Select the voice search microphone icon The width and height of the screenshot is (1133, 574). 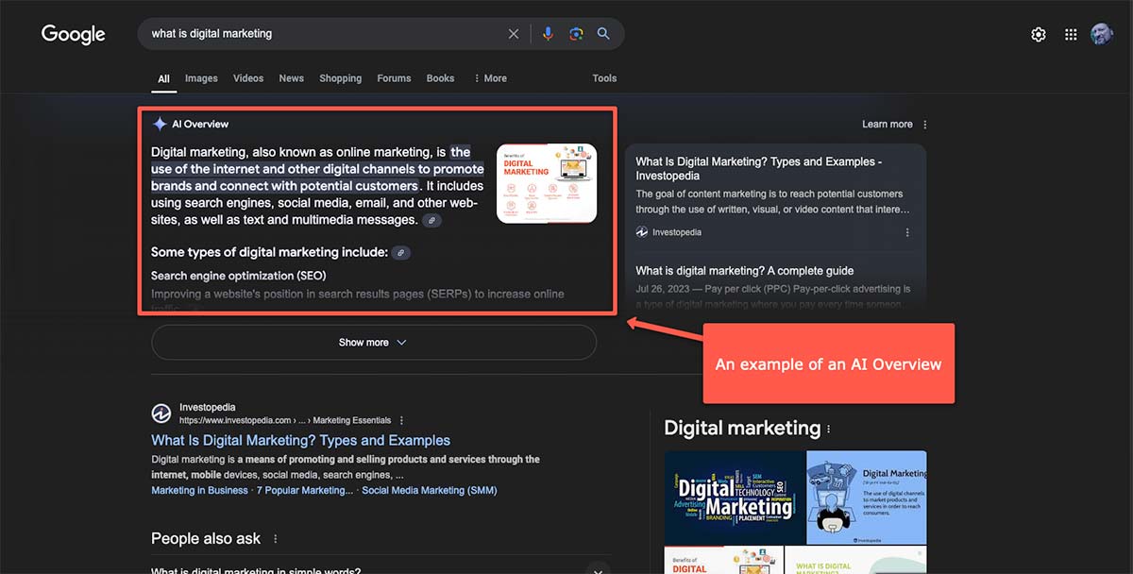click(548, 33)
